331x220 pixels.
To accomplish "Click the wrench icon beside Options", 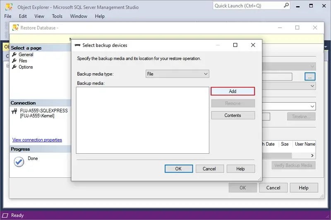I will pos(14,67).
